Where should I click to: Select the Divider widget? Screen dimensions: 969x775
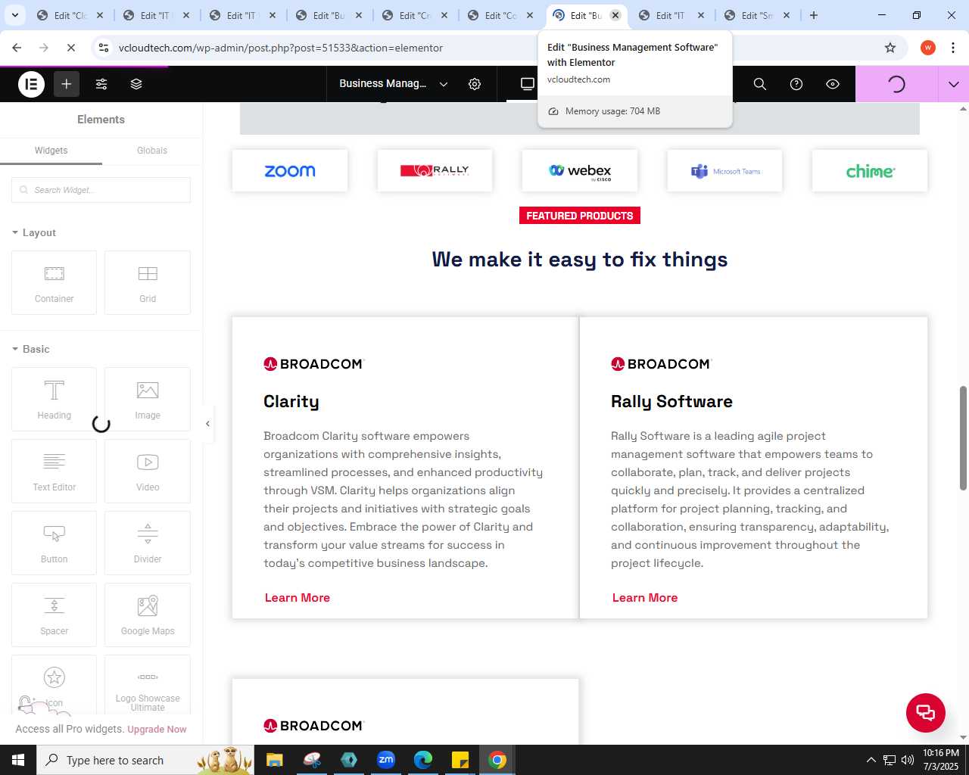point(148,543)
